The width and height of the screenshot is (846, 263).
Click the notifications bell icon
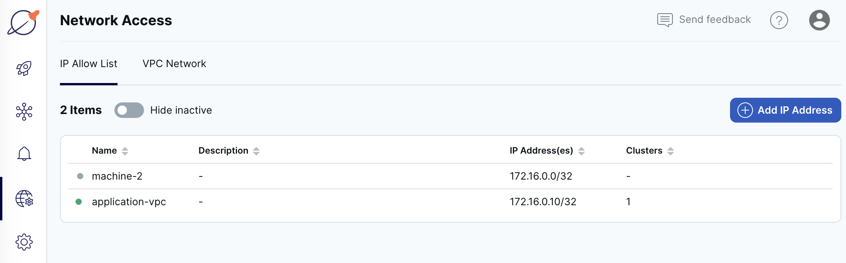23,154
